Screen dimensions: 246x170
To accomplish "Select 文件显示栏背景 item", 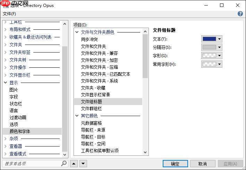I will coord(95,95).
